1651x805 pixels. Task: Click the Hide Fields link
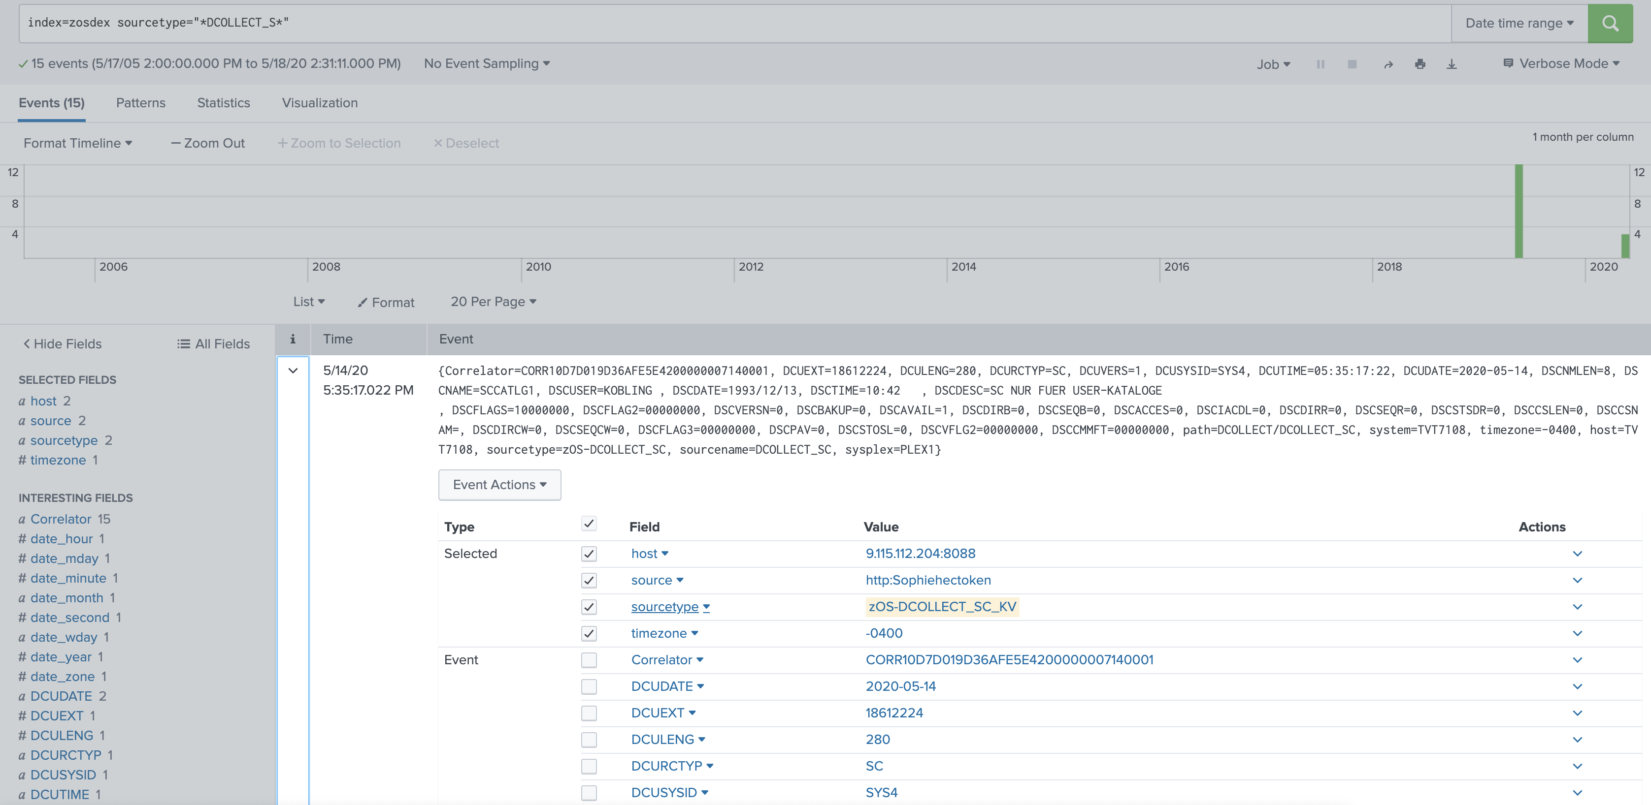[x=62, y=343]
